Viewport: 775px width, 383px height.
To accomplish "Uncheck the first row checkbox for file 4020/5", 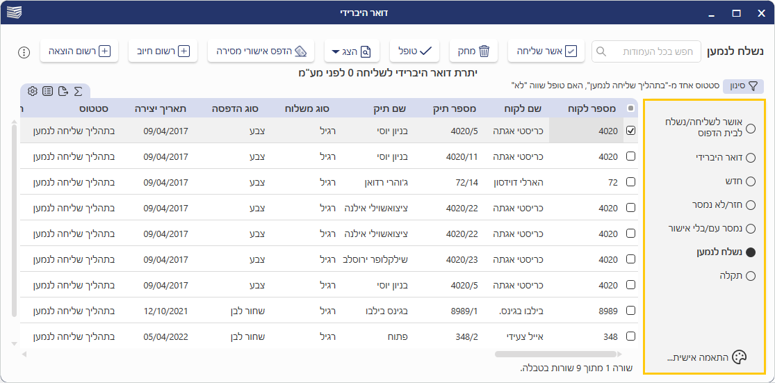I will coord(630,131).
